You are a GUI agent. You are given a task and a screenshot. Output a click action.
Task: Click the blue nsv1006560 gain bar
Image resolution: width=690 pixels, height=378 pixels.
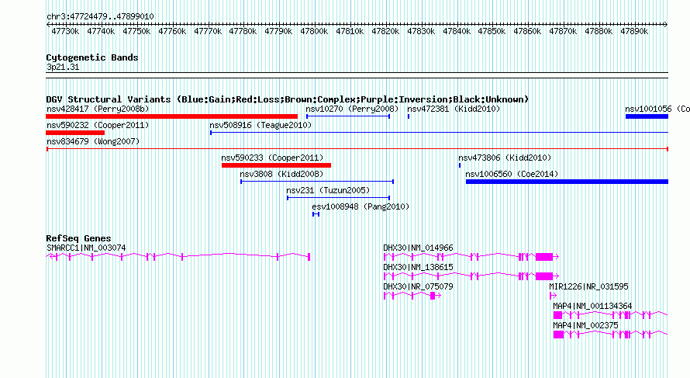click(568, 182)
